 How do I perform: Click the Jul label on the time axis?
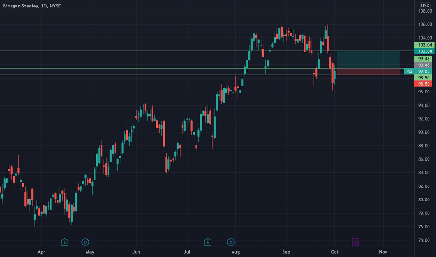[187, 252]
